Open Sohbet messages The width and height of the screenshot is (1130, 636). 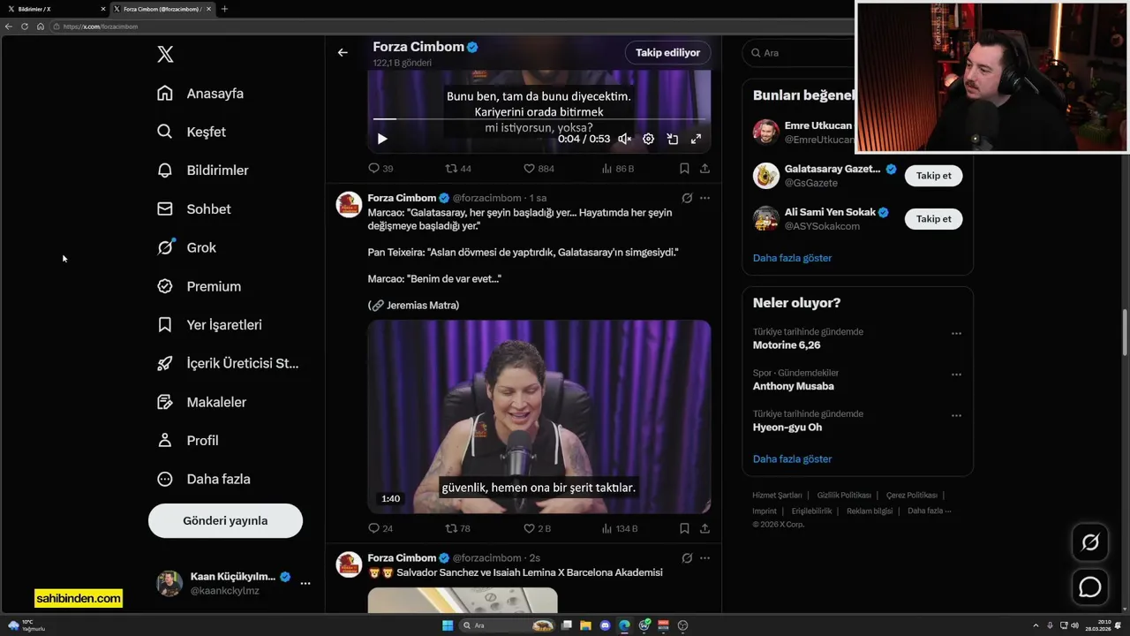[193, 209]
